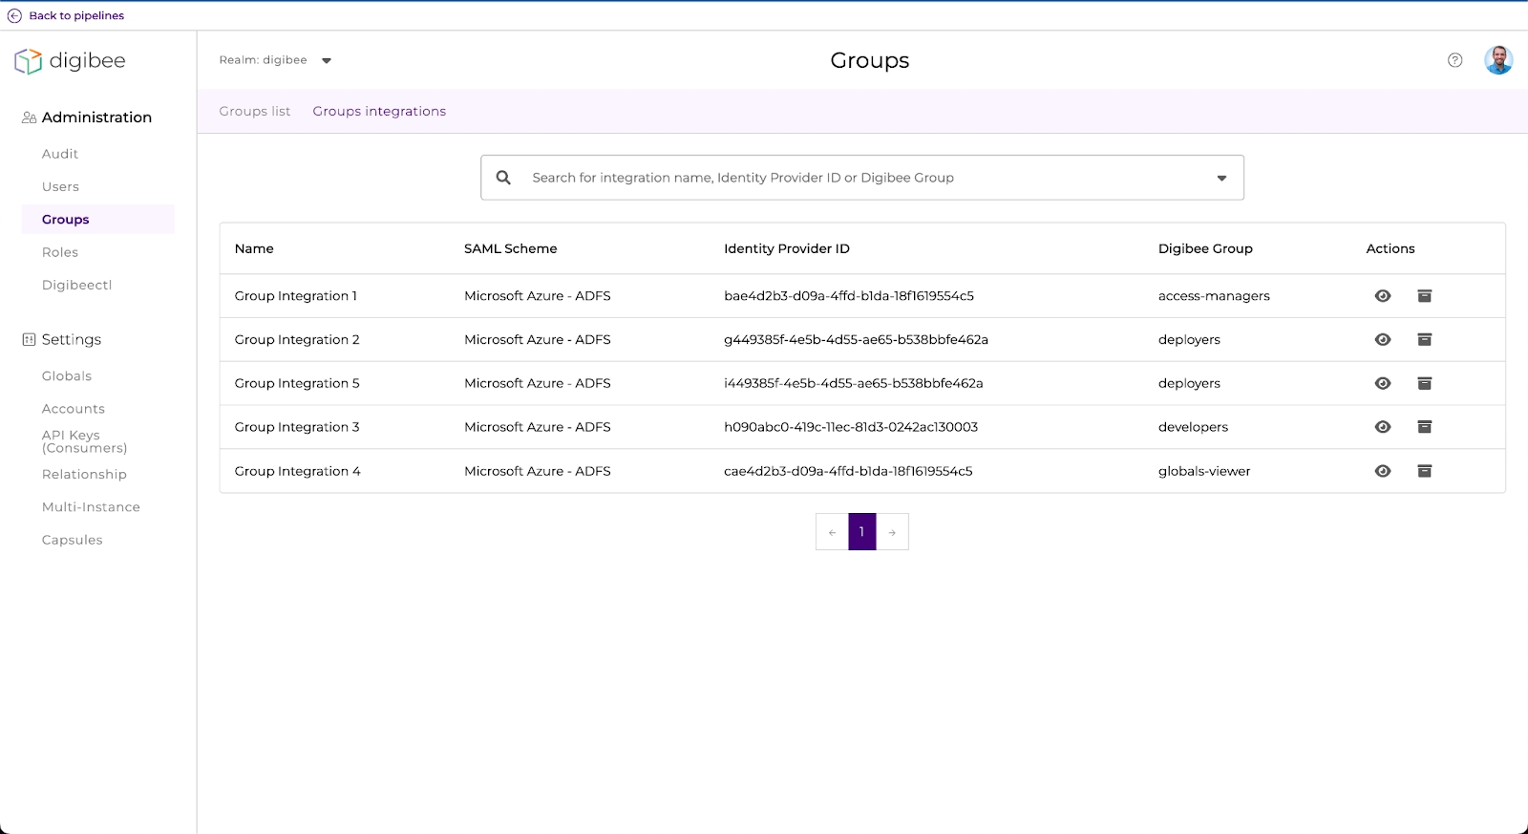The image size is (1528, 834).
Task: Open Users in the Administration sidebar
Action: (60, 187)
